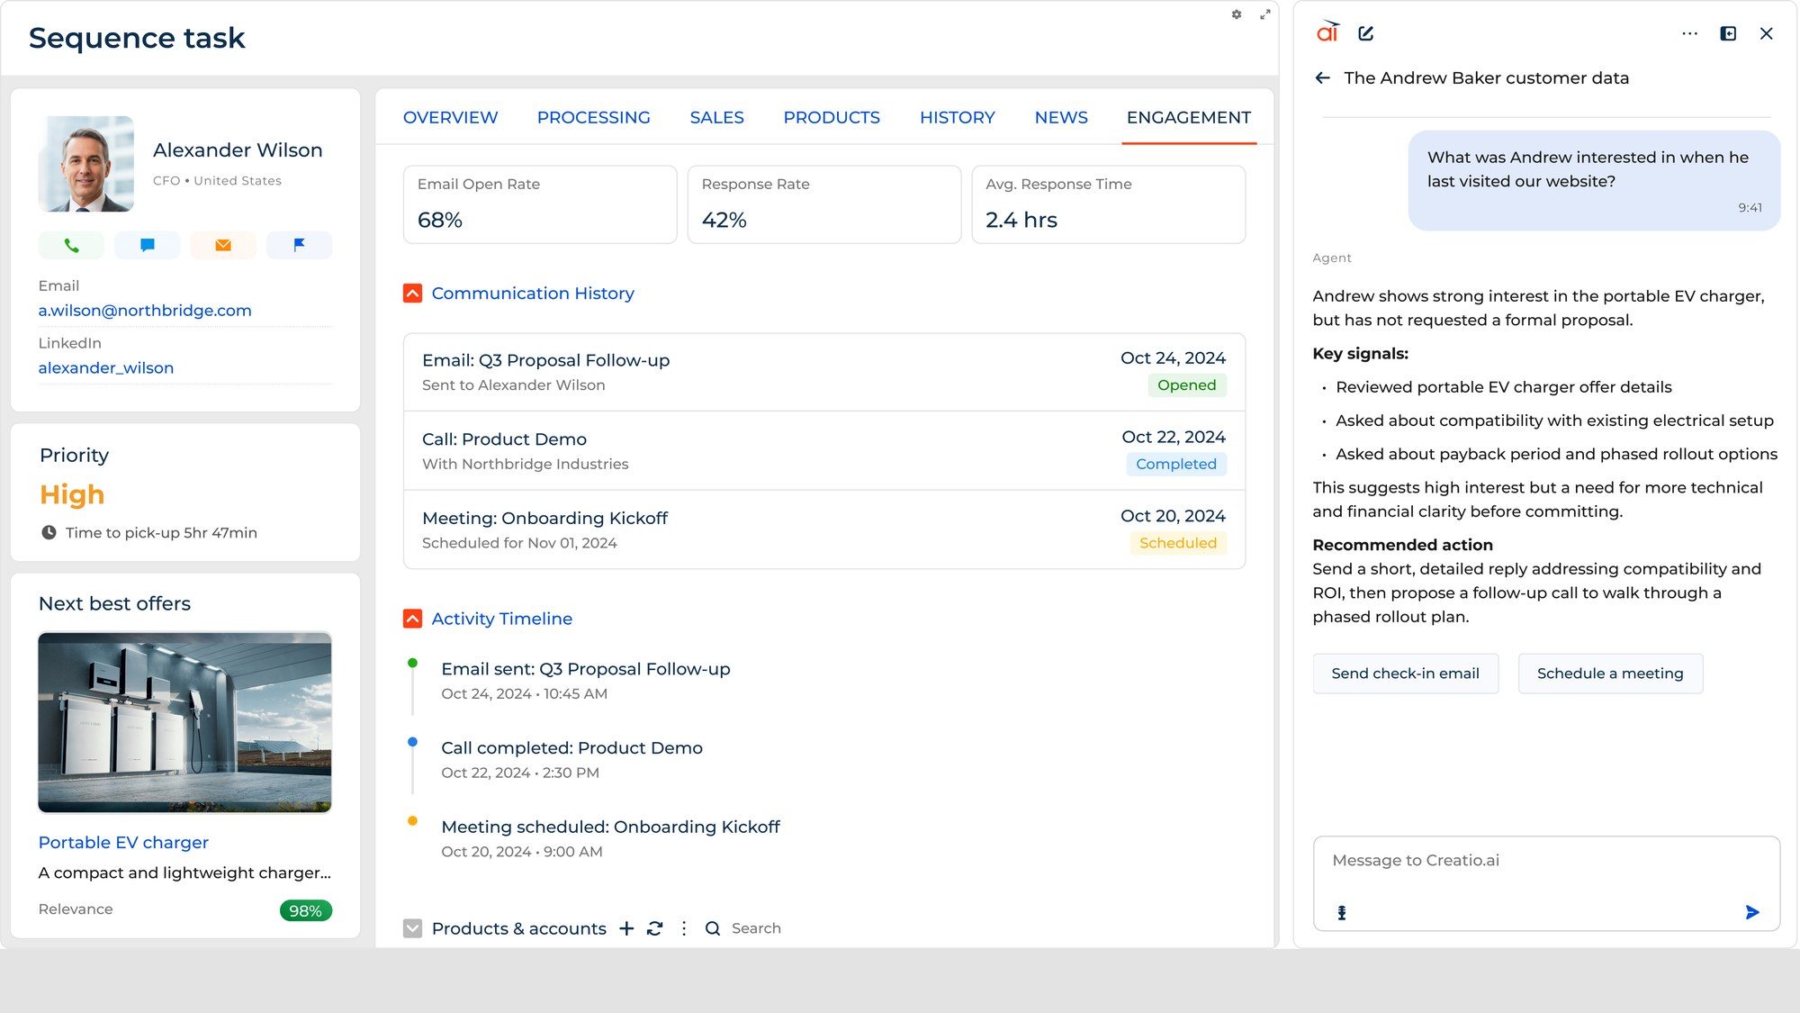Click the EV charger product image

coord(184,722)
